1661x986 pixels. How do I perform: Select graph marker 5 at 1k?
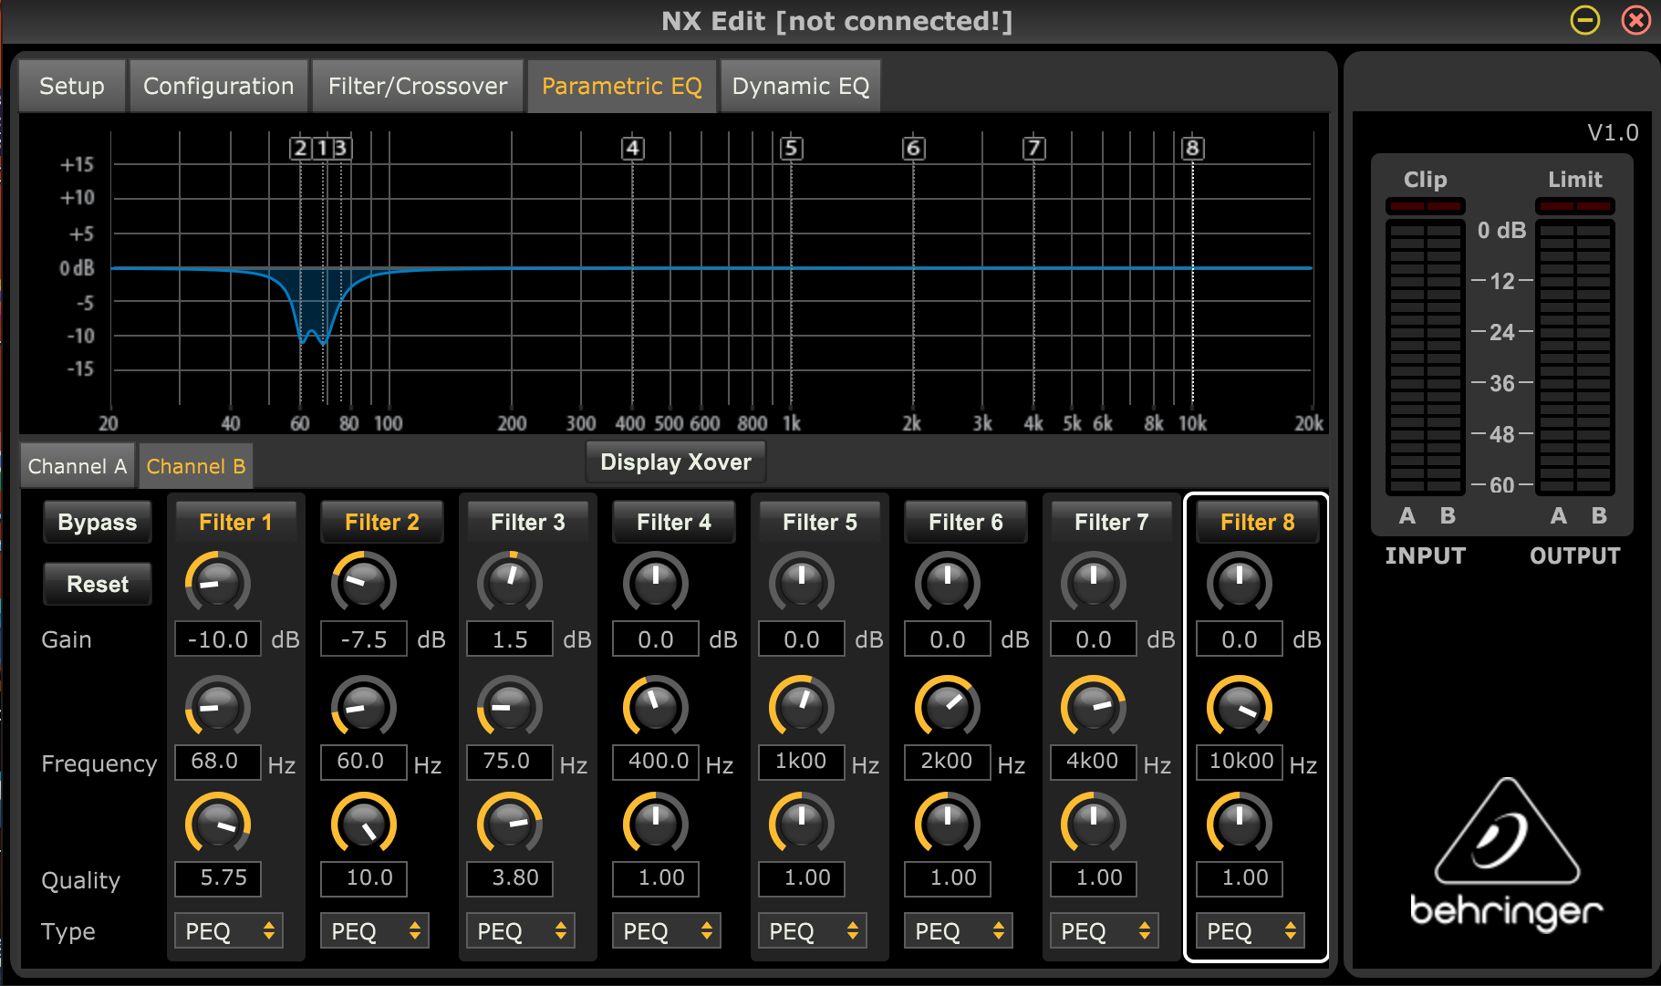(x=792, y=148)
